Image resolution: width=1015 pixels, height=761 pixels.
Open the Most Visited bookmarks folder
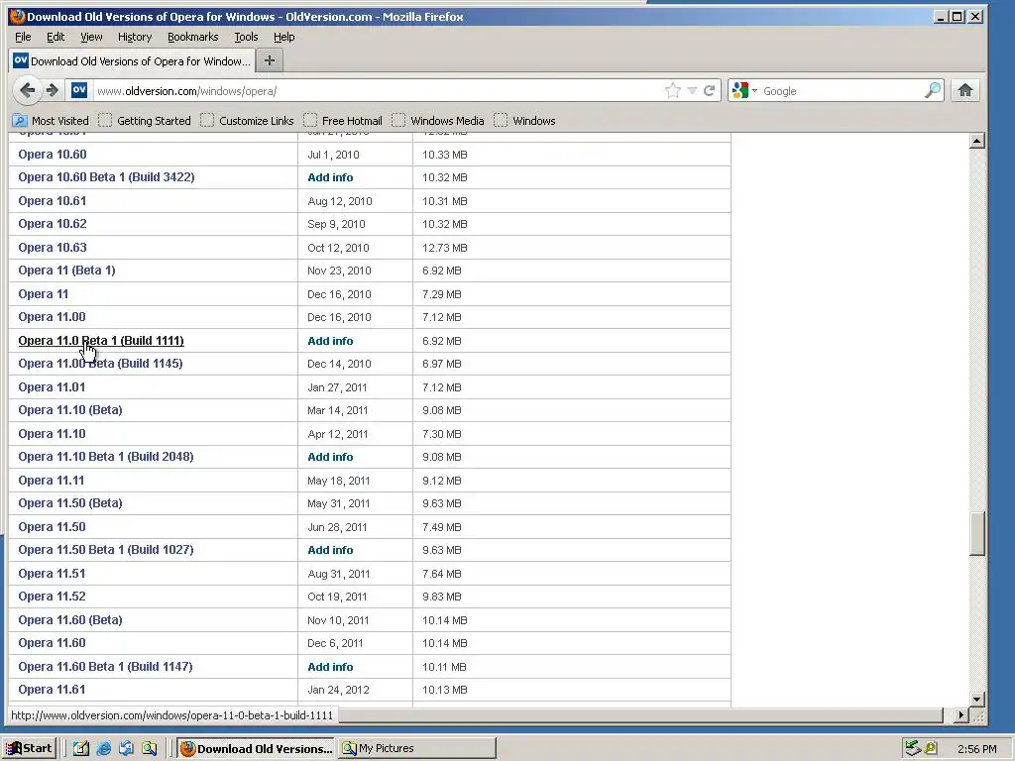coord(51,120)
